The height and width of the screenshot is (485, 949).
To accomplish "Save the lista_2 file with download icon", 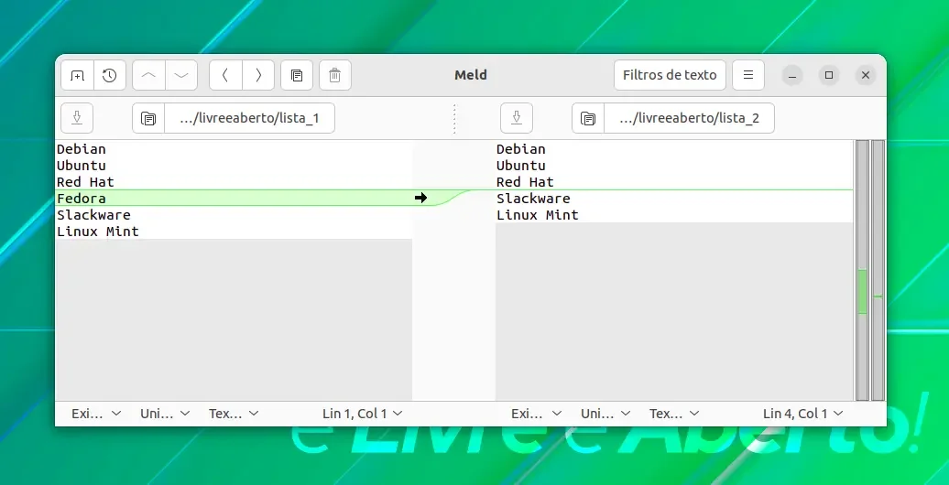I will (x=517, y=118).
